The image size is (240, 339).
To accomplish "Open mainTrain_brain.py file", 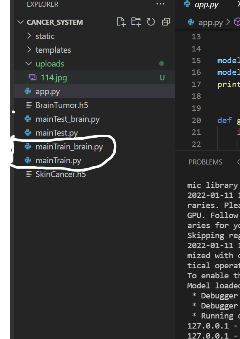I will click(x=94, y=146).
